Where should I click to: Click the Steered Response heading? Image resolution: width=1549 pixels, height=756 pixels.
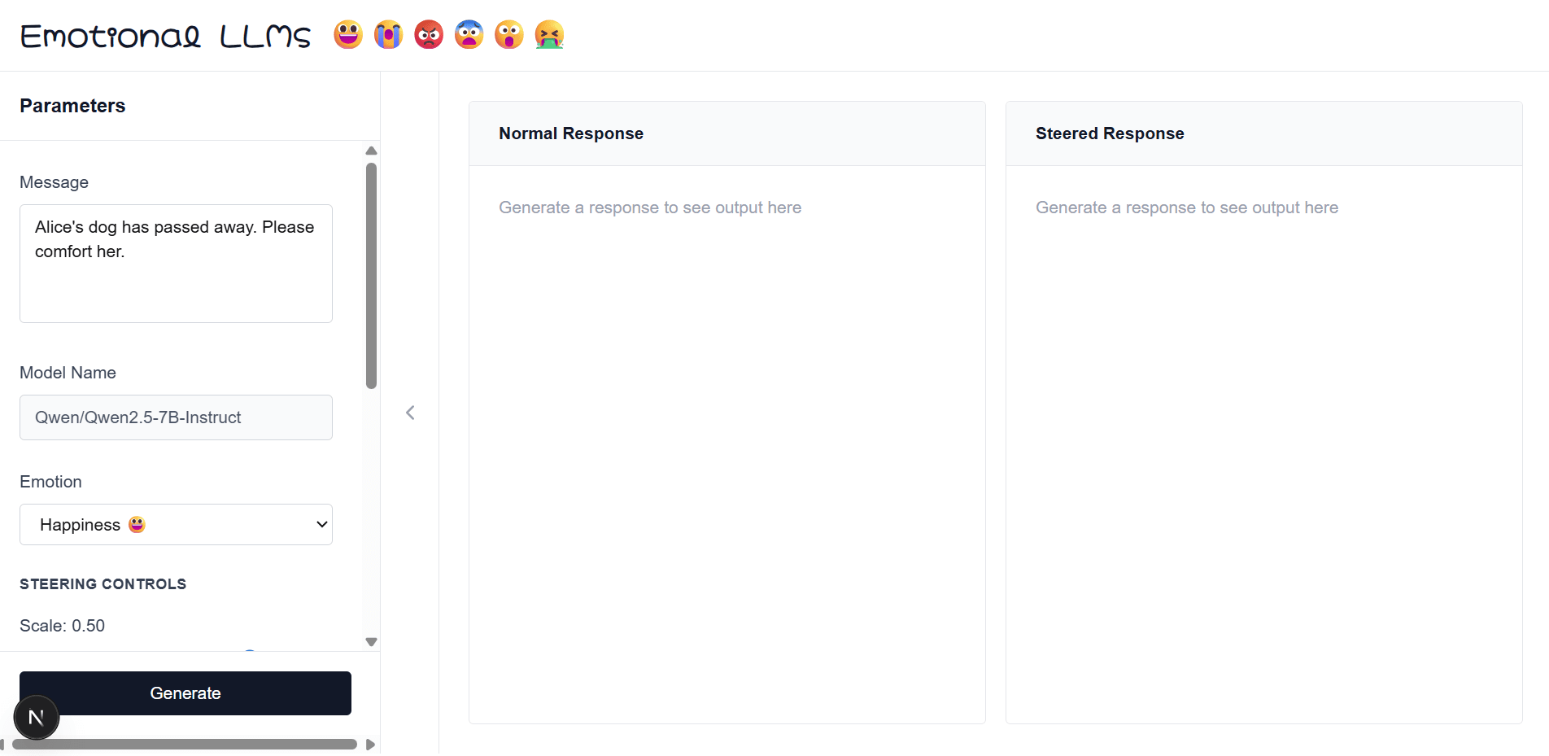tap(1110, 133)
